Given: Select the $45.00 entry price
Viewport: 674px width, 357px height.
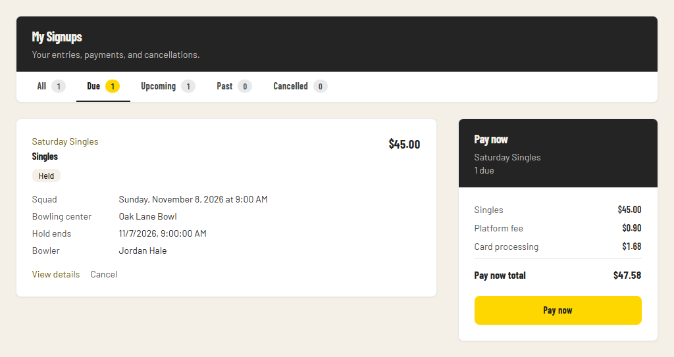Looking at the screenshot, I should click(405, 145).
